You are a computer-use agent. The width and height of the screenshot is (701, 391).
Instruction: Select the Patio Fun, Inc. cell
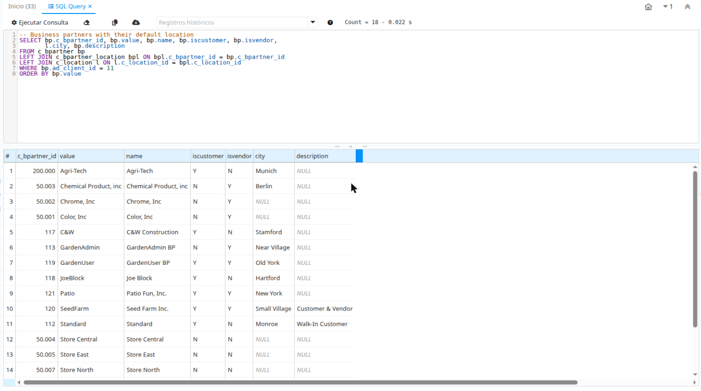tap(158, 293)
